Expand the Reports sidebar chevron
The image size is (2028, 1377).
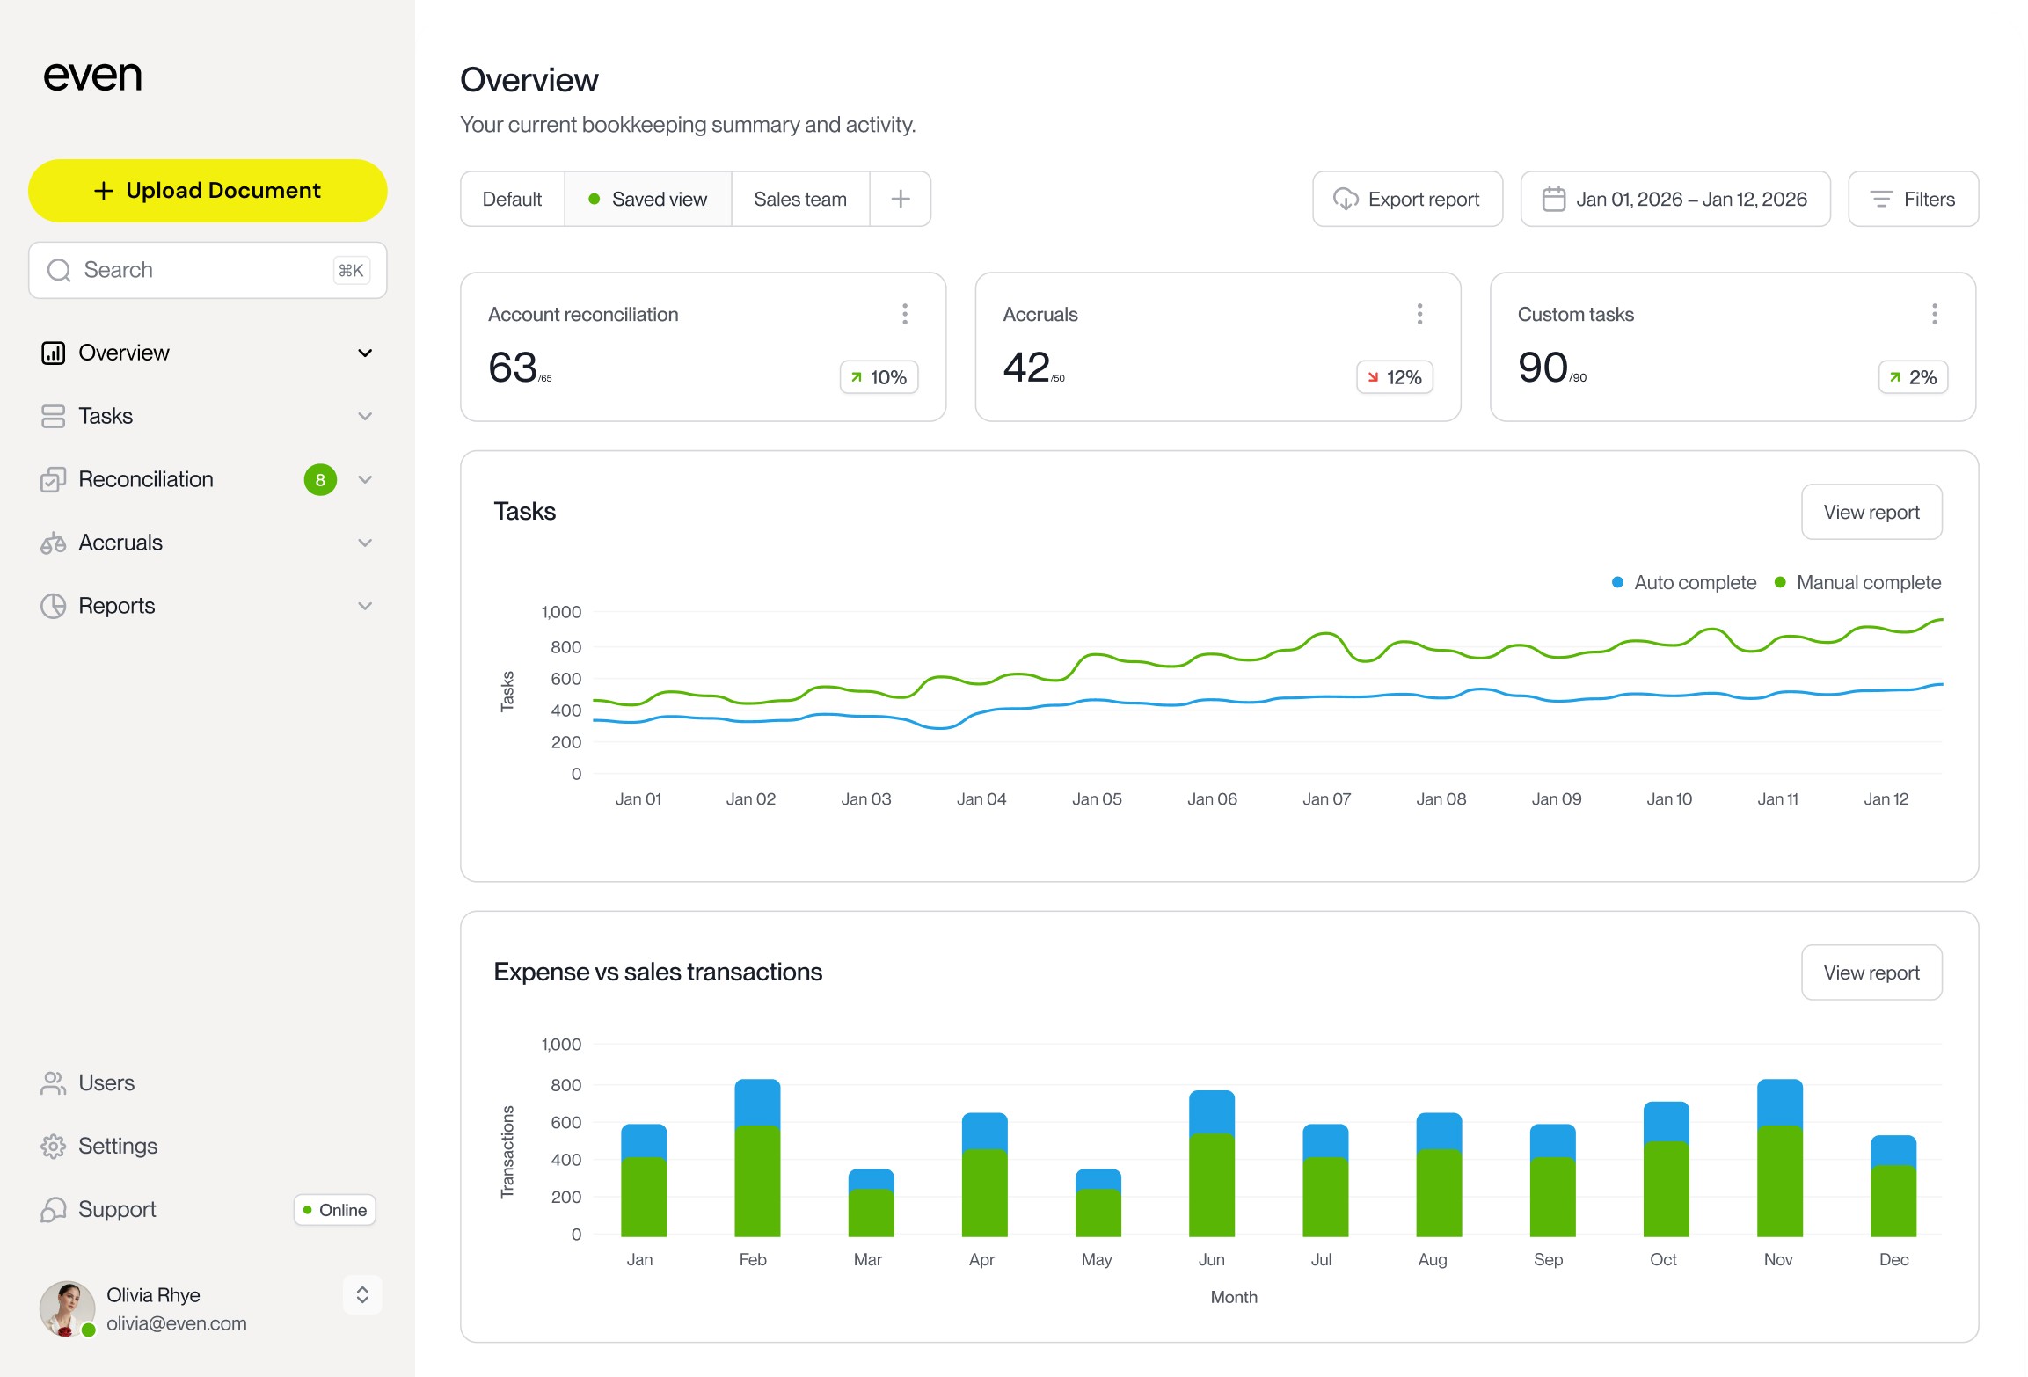(365, 606)
